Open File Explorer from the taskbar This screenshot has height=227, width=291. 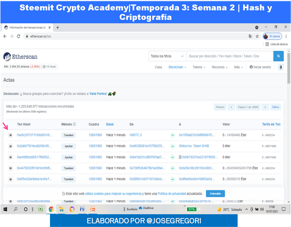click(61, 209)
